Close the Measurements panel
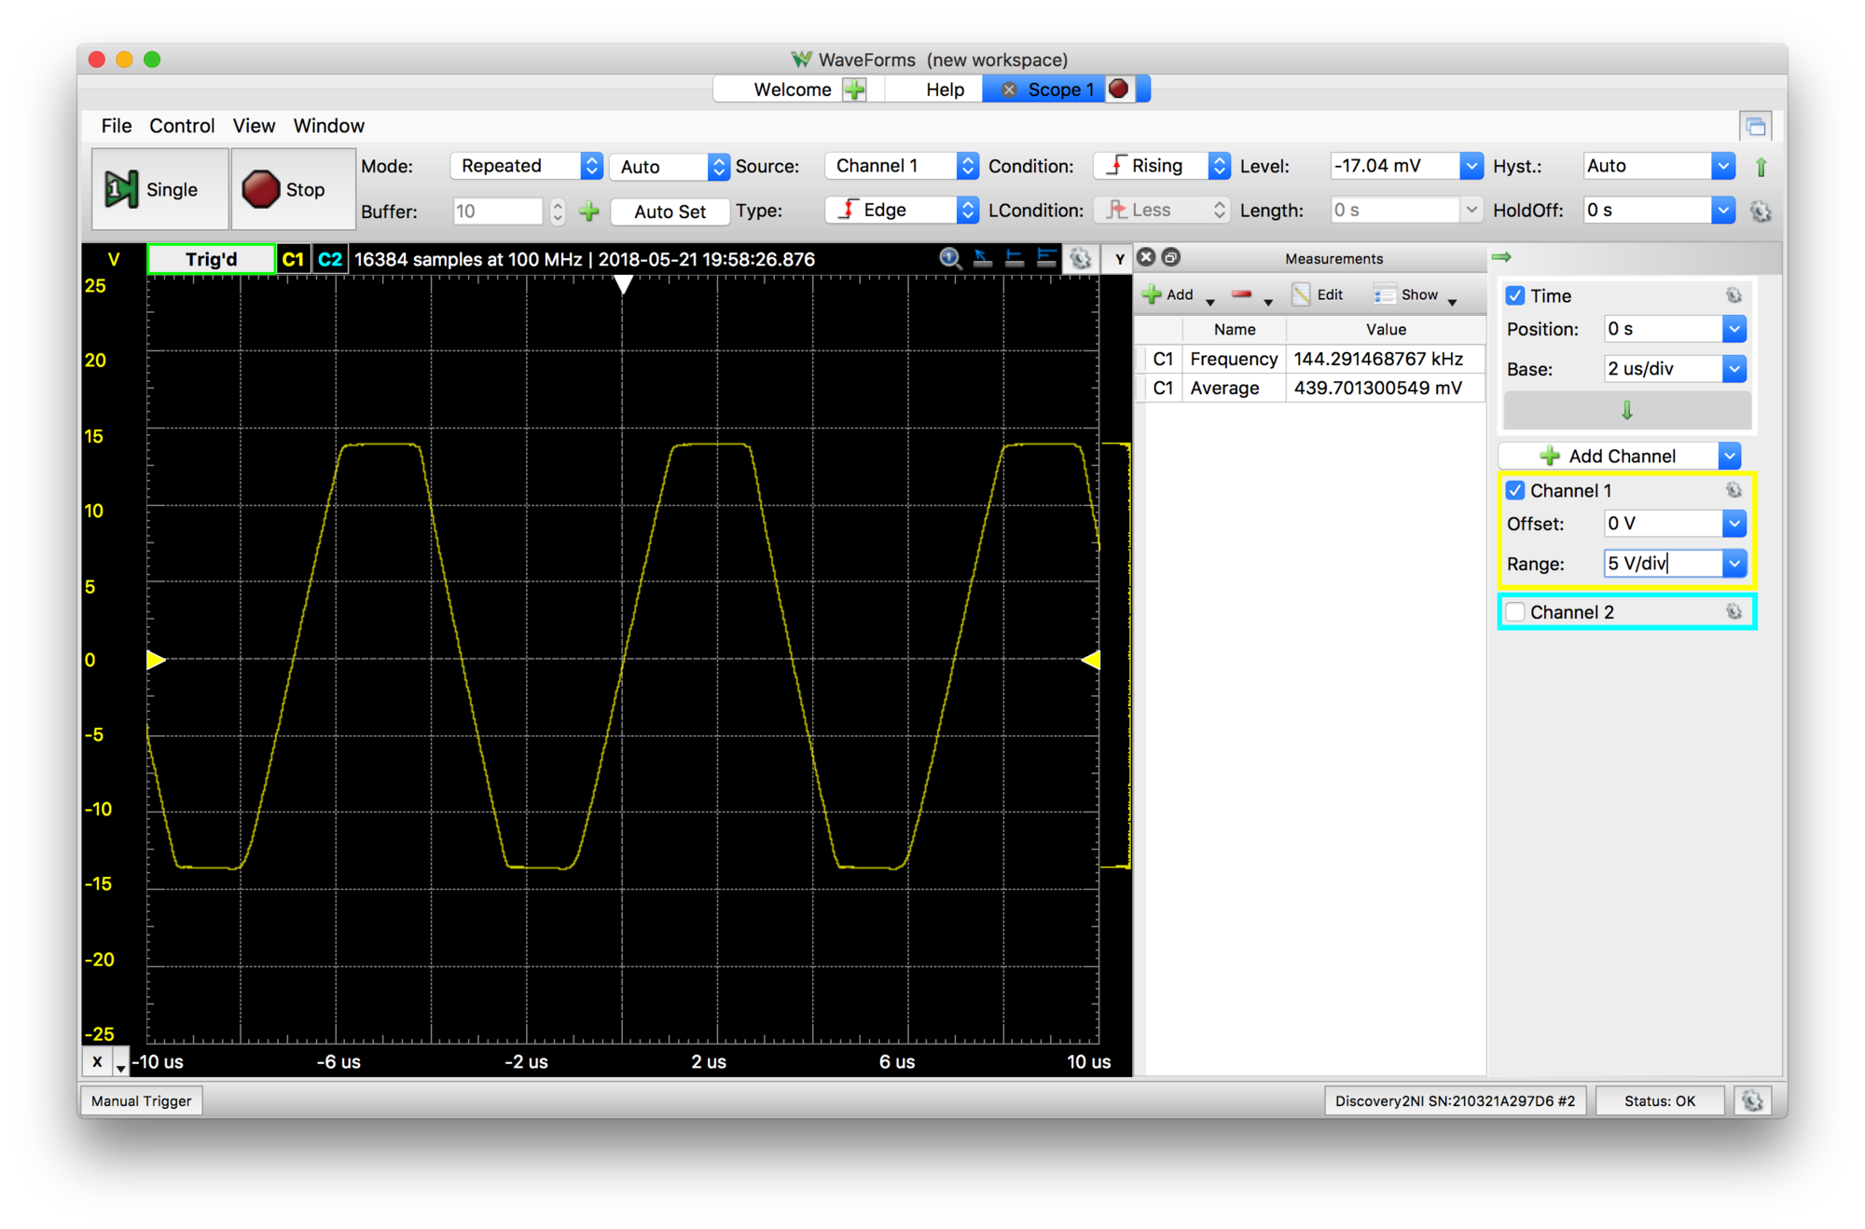1865x1229 pixels. click(x=1146, y=257)
